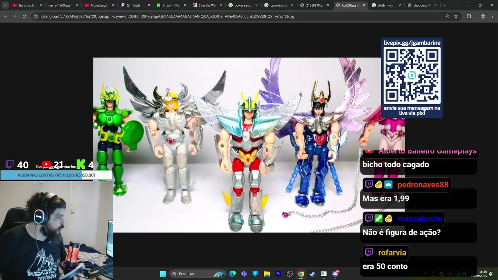Viewport: 498px width, 280px height.
Task: Click username rofarvia in chat
Action: click(x=392, y=253)
